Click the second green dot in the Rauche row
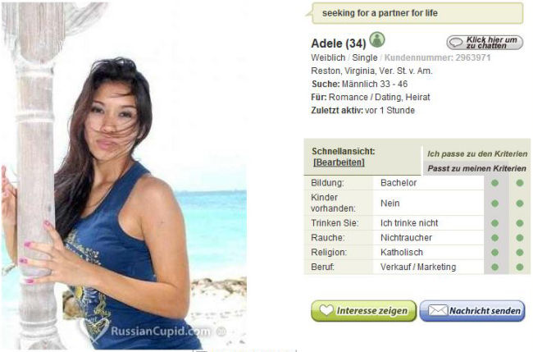 (x=519, y=238)
